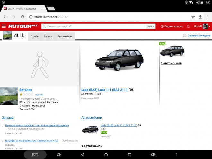
Task: Focus the Что вы хотите найти search field
Action: (93, 26)
